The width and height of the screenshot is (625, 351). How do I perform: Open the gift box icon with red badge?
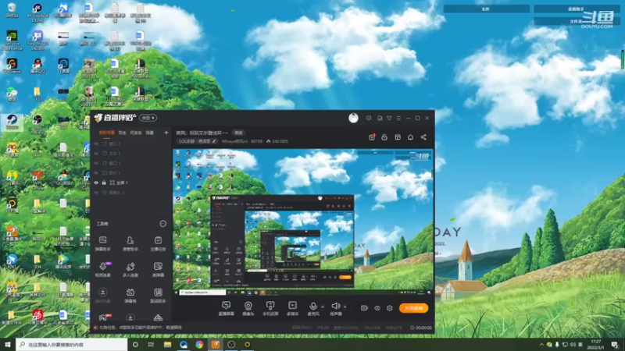[372, 137]
